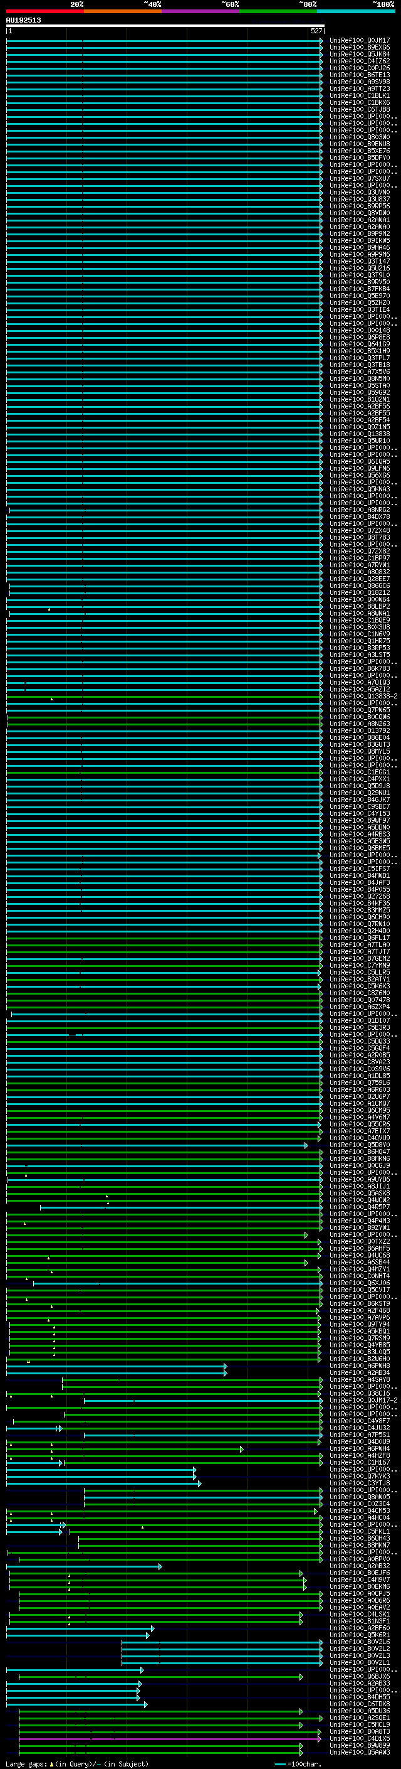Screen dimensions: 401x1769
Task: Click the cyan alignment bar for B0V2L6
Action: (x=219, y=1642)
